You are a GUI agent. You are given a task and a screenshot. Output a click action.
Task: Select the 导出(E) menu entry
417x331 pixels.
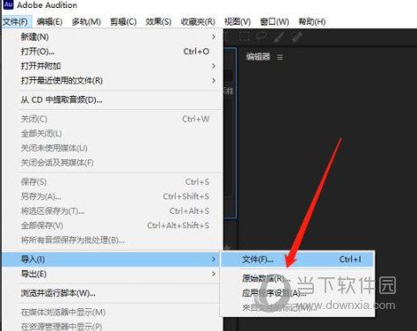click(112, 274)
